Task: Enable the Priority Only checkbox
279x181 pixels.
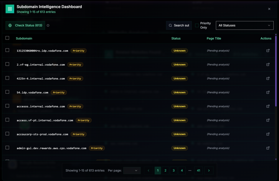Action: point(197,25)
